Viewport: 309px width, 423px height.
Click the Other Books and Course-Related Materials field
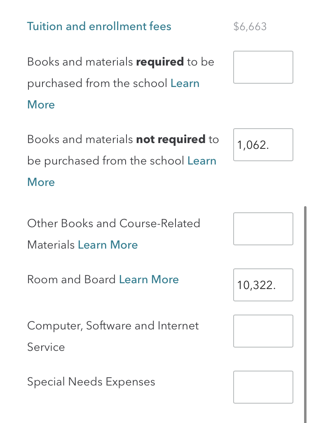(263, 229)
